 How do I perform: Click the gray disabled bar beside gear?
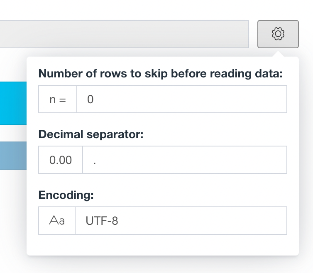coord(125,34)
